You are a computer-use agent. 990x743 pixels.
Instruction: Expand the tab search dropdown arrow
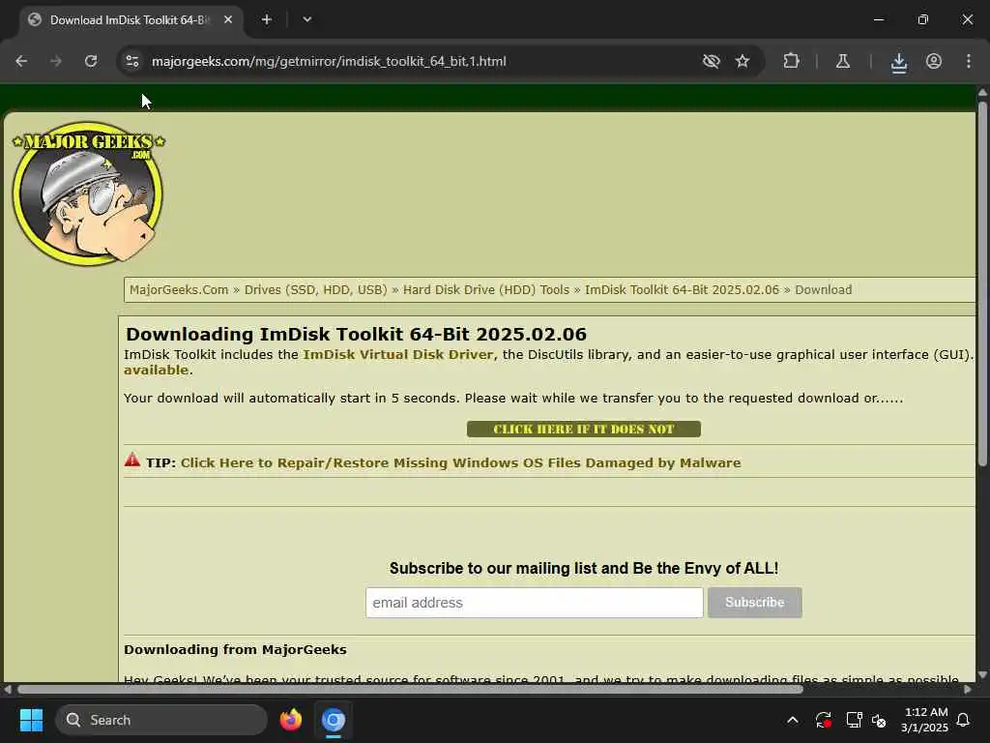click(x=306, y=19)
